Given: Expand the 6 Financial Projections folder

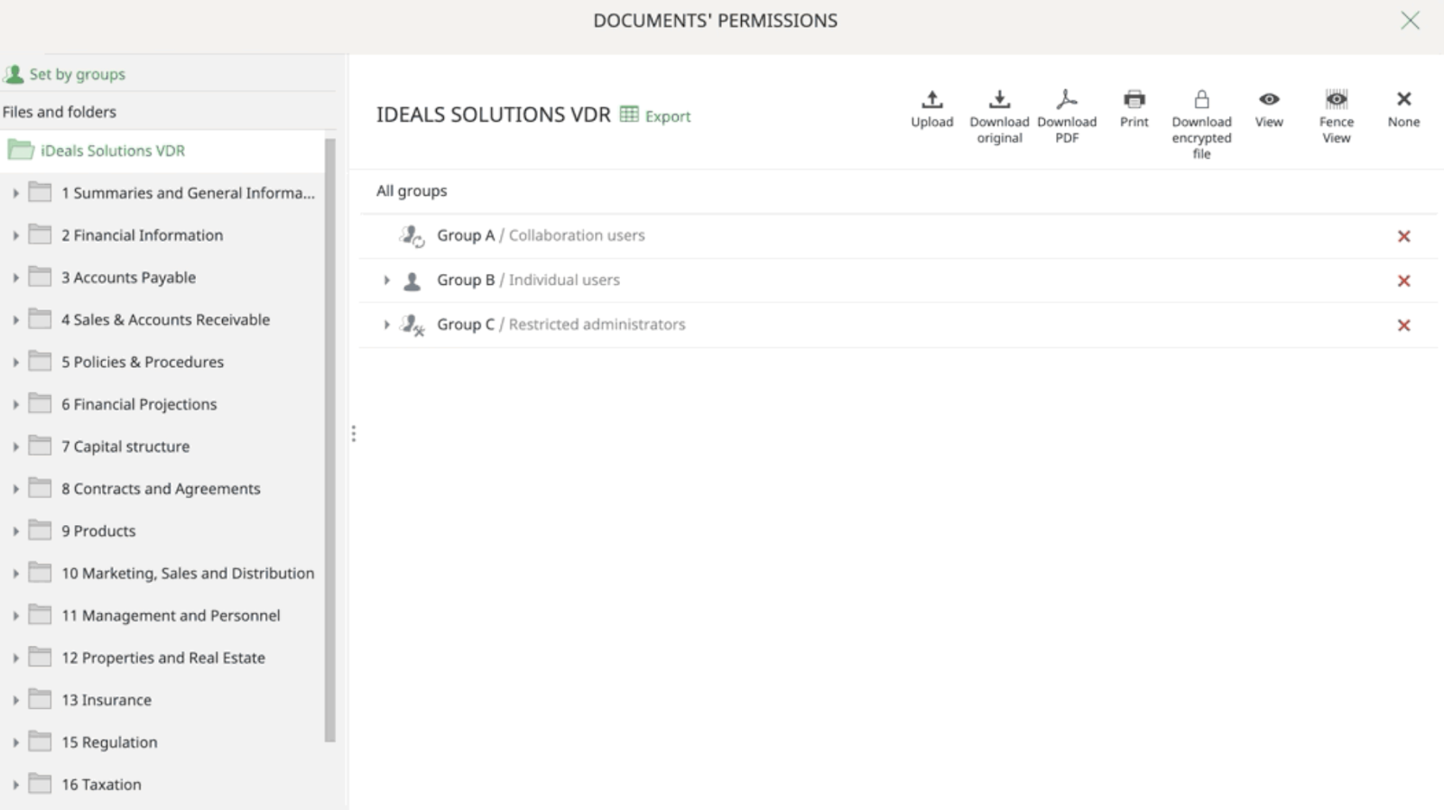Looking at the screenshot, I should pos(15,404).
